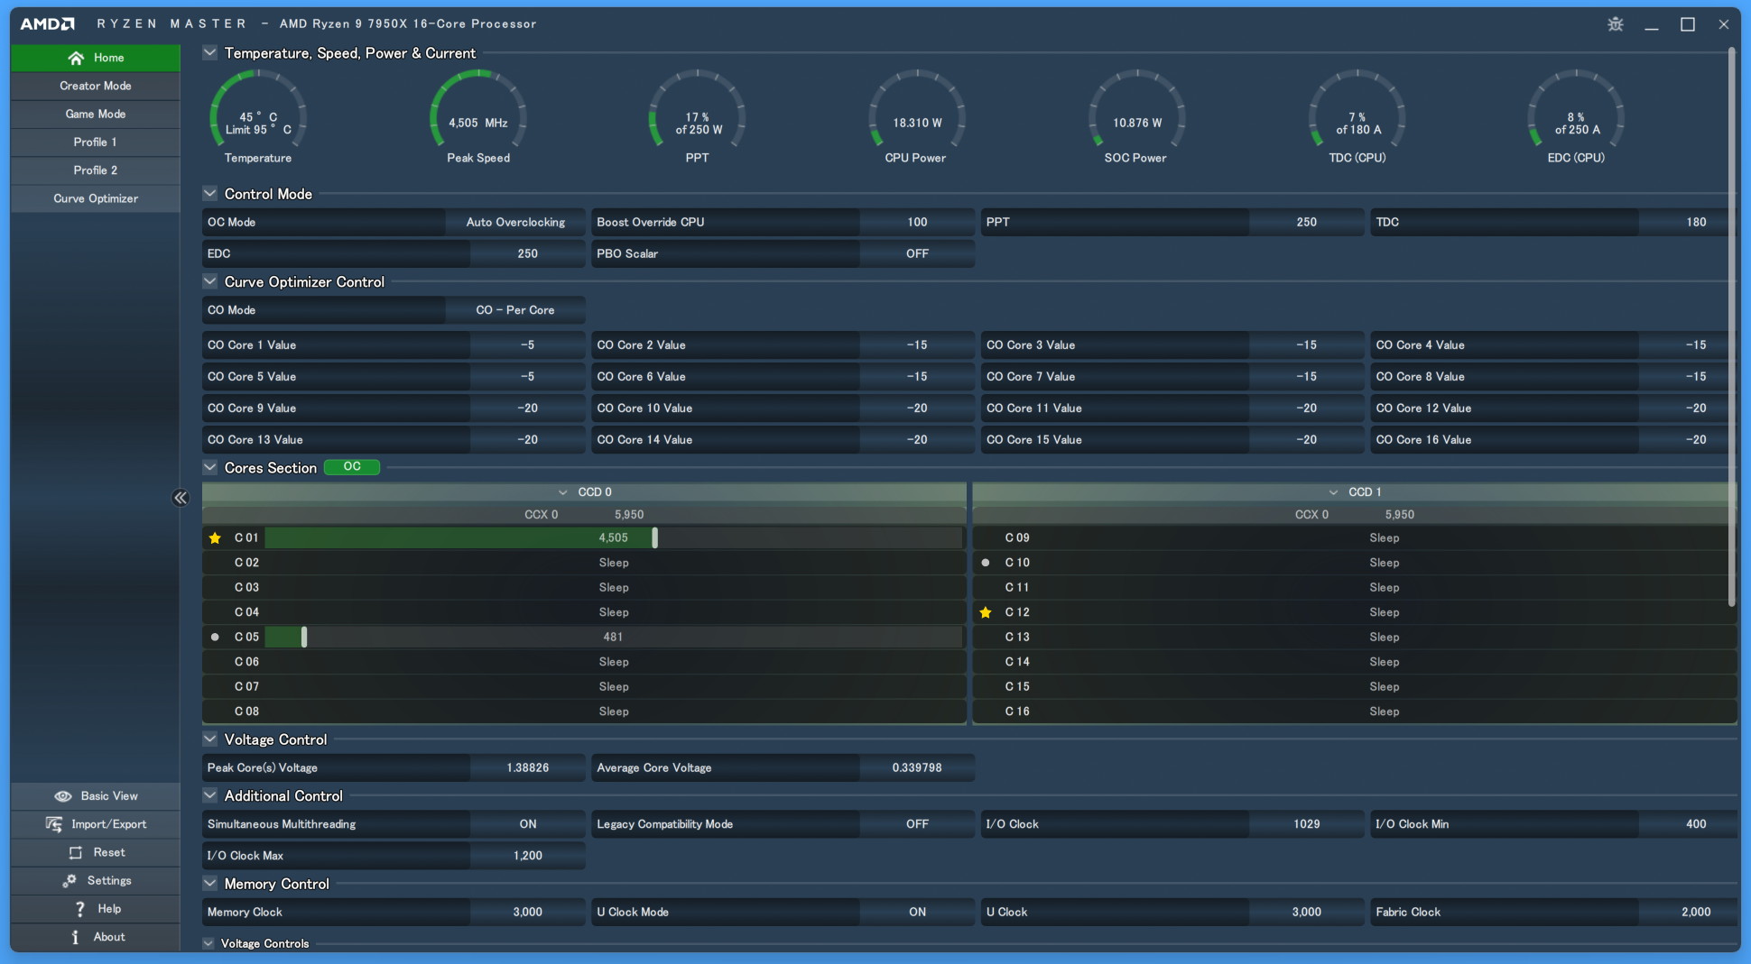
Task: Open the Settings label in the sidebar
Action: pos(109,881)
